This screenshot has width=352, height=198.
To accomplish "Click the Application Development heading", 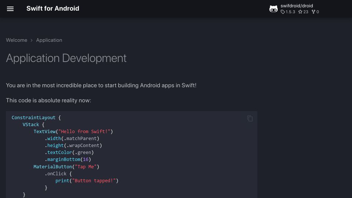I will [x=66, y=58].
